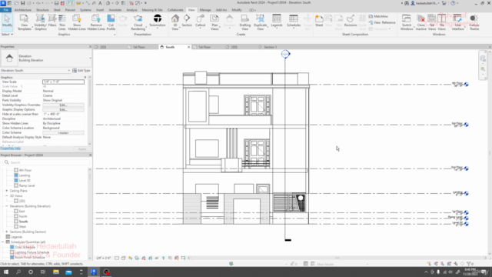Click the Apply button in Properties

tap(82, 149)
